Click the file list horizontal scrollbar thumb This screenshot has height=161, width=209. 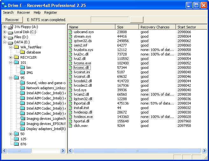coord(137,151)
